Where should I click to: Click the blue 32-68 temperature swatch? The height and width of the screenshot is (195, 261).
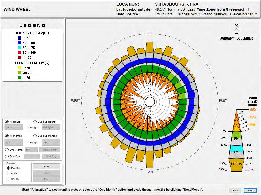[19, 43]
